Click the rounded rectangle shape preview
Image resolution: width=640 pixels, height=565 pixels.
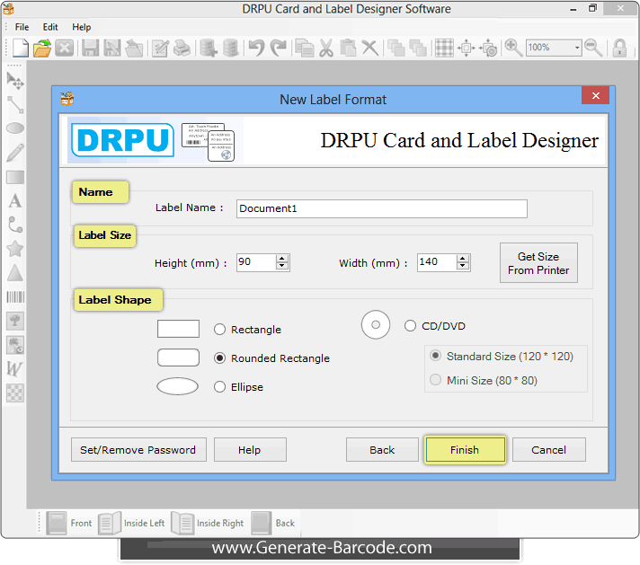(x=178, y=358)
